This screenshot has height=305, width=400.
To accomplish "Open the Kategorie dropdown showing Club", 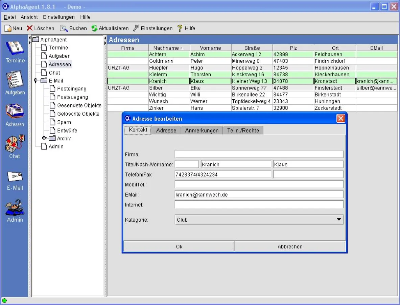I will 259,220.
